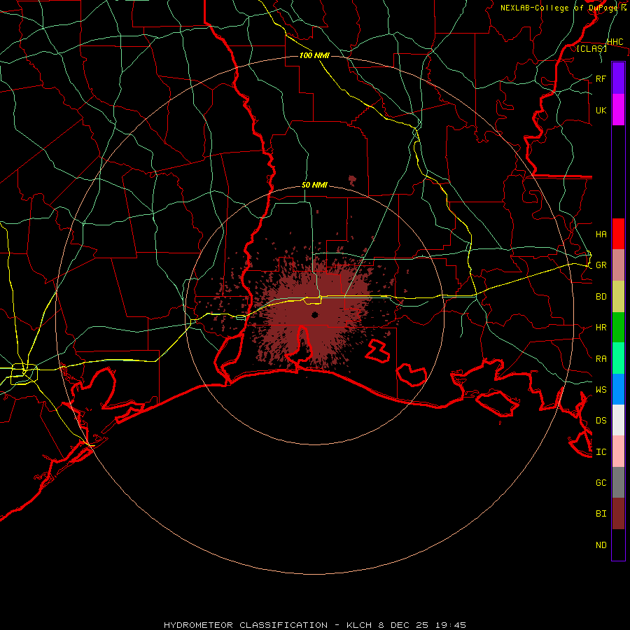
Task: Click the DS legend label
Action: pyautogui.click(x=601, y=421)
